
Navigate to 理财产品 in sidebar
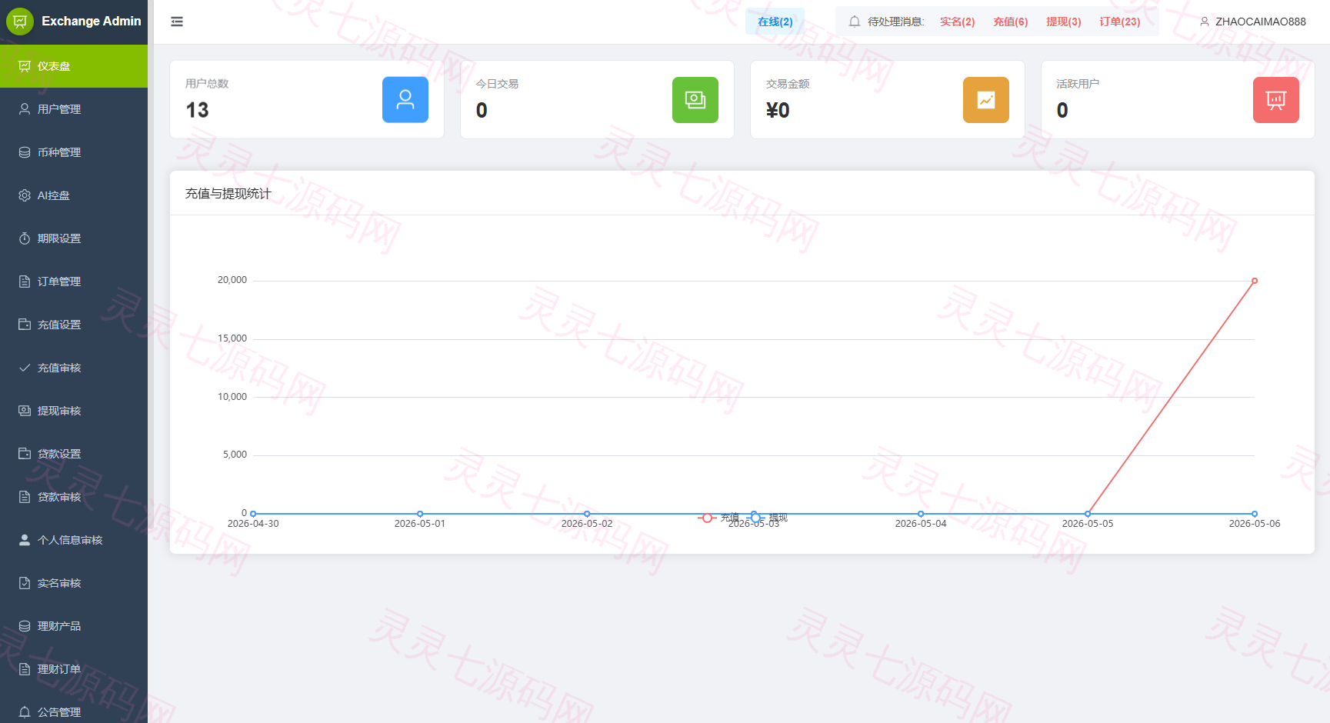[x=74, y=626]
